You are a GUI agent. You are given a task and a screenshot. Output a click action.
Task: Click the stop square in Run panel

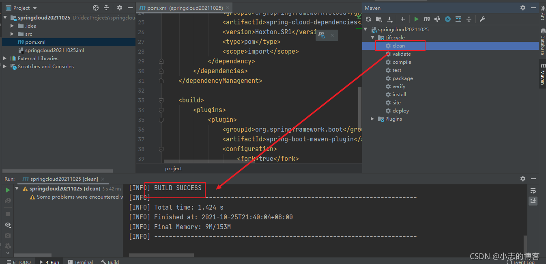(8, 214)
